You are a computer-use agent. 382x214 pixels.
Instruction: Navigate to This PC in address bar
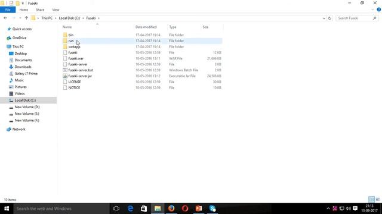tap(47, 18)
